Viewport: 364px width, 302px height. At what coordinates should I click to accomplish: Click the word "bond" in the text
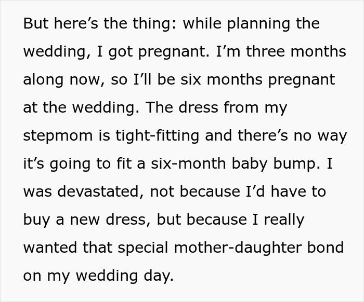pyautogui.click(x=327, y=248)
